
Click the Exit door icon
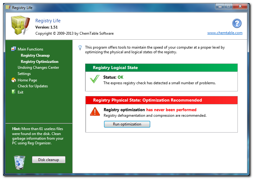(x=14, y=92)
